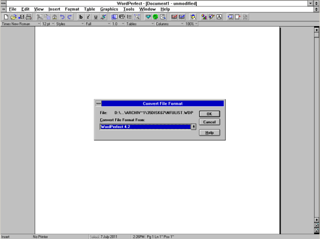Screen dimensions: 320x239
Task: Click the bulleted list toolbar icon
Action: click(x=130, y=17)
